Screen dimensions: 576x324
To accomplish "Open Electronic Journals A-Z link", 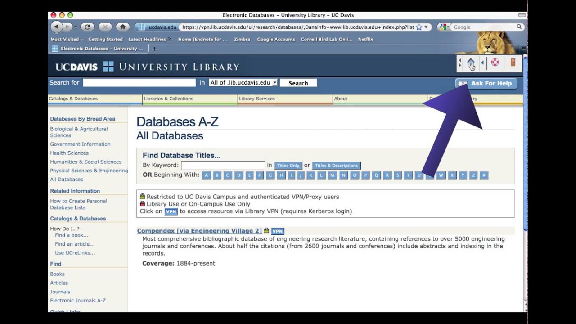I will point(78,301).
